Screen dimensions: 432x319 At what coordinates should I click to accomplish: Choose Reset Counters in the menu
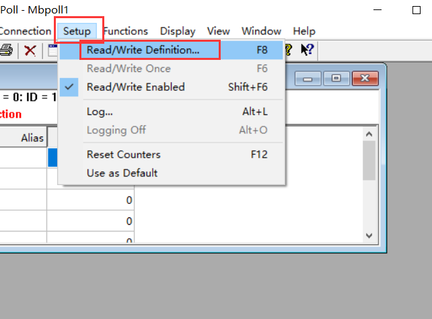point(172,155)
